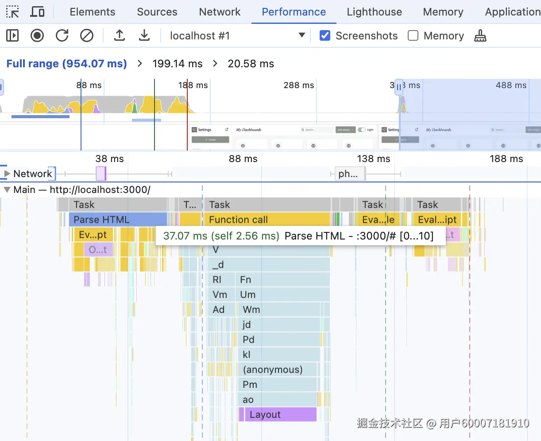Click the purple network request block
Viewport: 541px width, 441px height.
coord(101,174)
